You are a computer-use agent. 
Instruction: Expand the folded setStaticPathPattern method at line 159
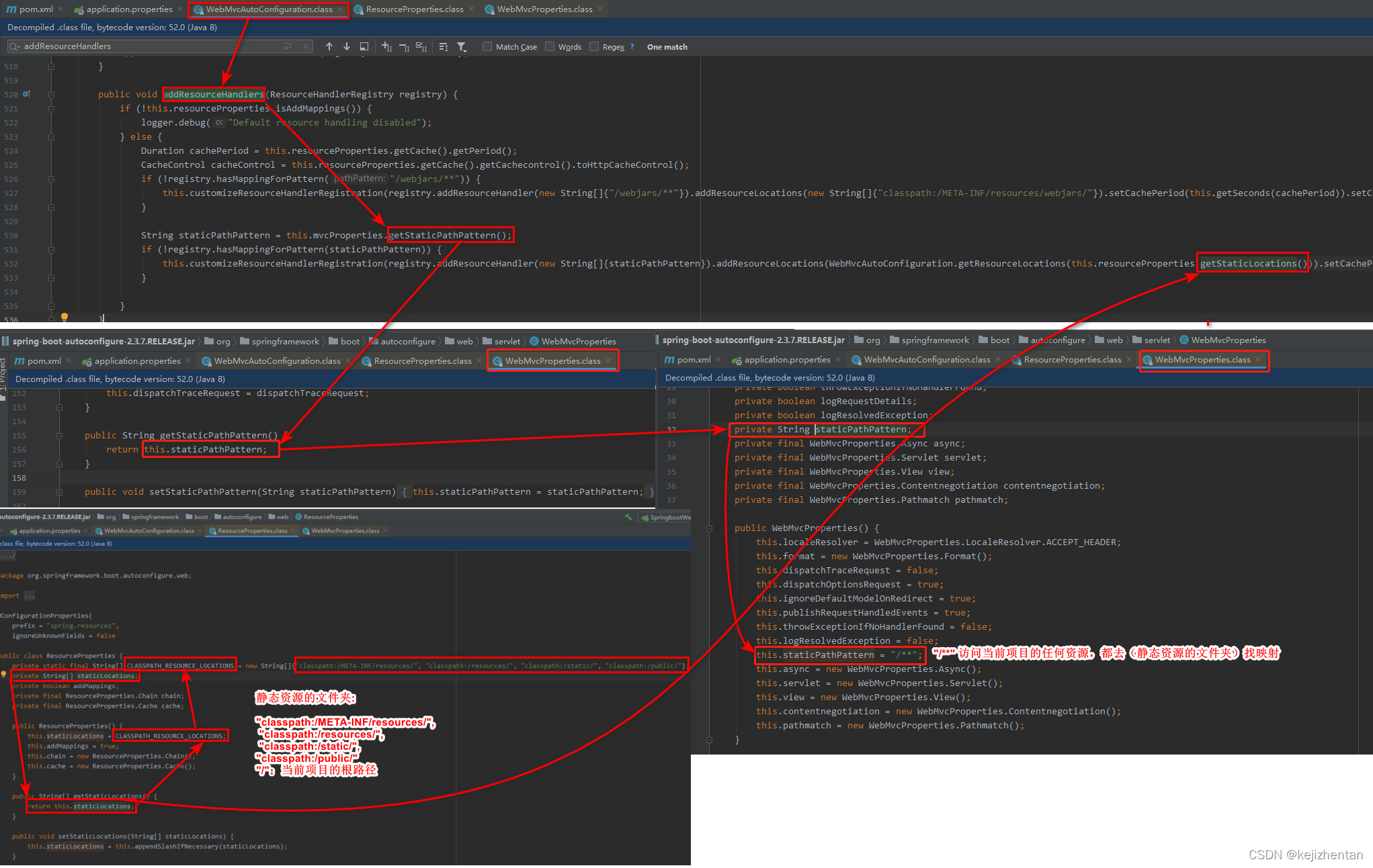point(59,491)
